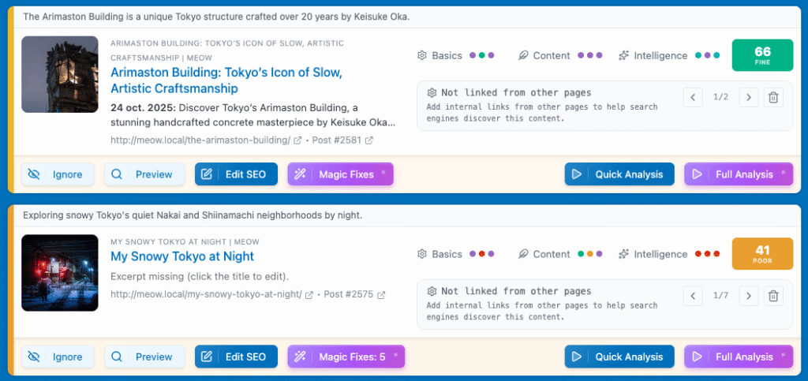The image size is (808, 381).
Task: Click Content leaf icon on Snowy Tokyo row
Action: pos(523,254)
